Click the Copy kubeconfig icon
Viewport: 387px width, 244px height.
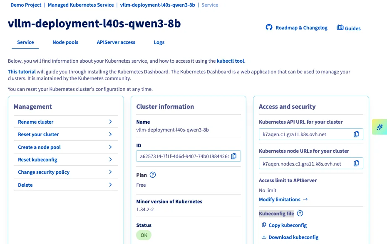coord(264,225)
